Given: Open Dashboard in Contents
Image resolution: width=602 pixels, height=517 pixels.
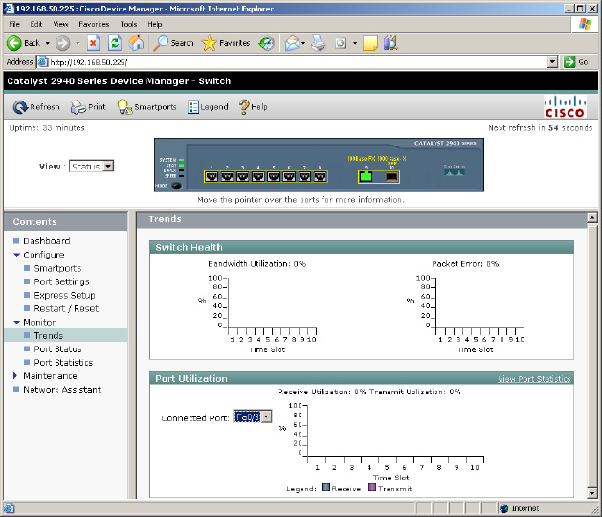Looking at the screenshot, I should (47, 241).
